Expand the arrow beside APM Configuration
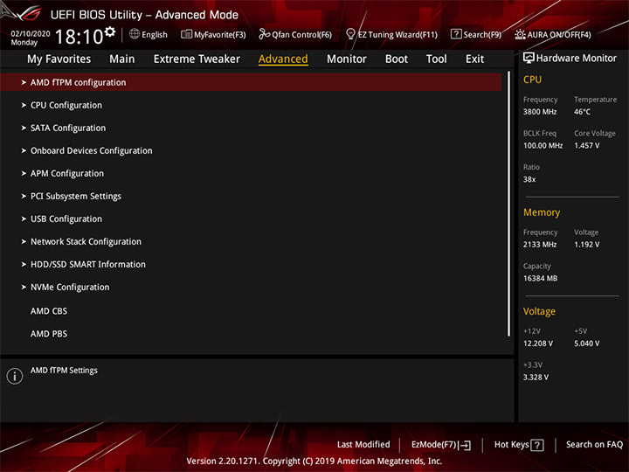Viewport: 629px width, 472px height. coord(24,173)
